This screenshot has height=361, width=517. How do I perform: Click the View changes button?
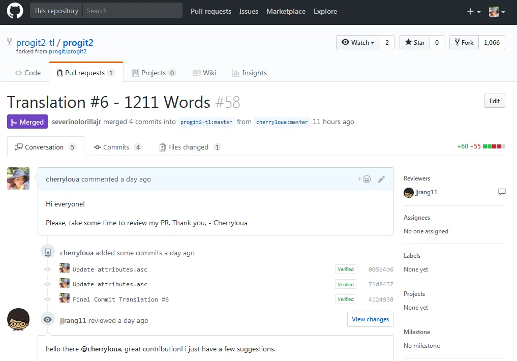pos(370,319)
